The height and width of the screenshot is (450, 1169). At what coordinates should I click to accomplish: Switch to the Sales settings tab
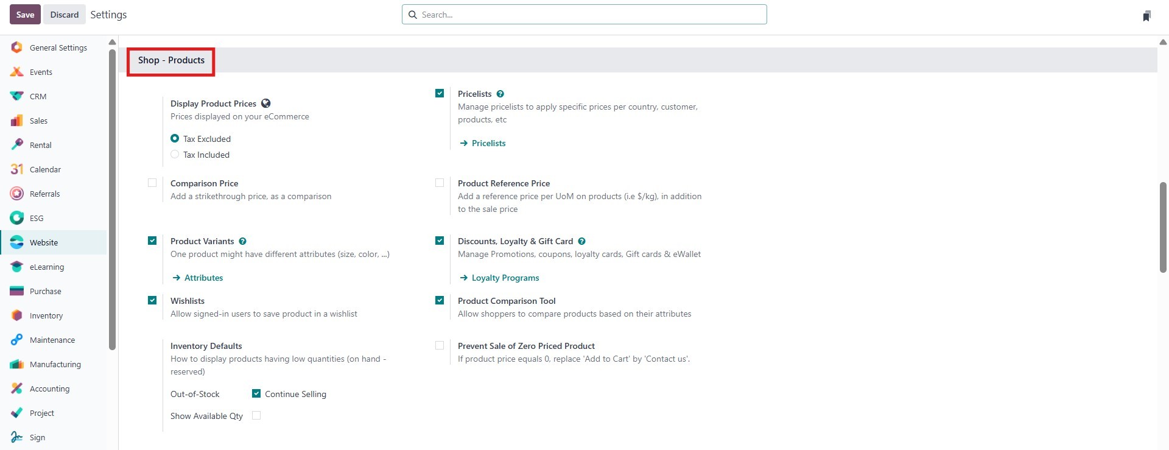point(38,121)
